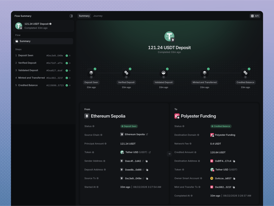Click the large Tether token logo in header
This screenshot has height=206, width=274.
tap(169, 37)
